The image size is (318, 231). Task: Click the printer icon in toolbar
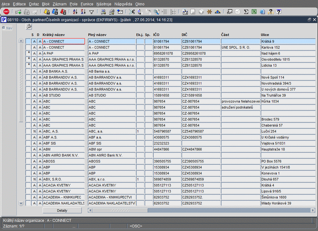(103, 12)
